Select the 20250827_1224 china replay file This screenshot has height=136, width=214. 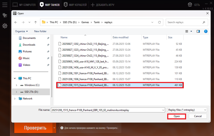pos(120,56)
